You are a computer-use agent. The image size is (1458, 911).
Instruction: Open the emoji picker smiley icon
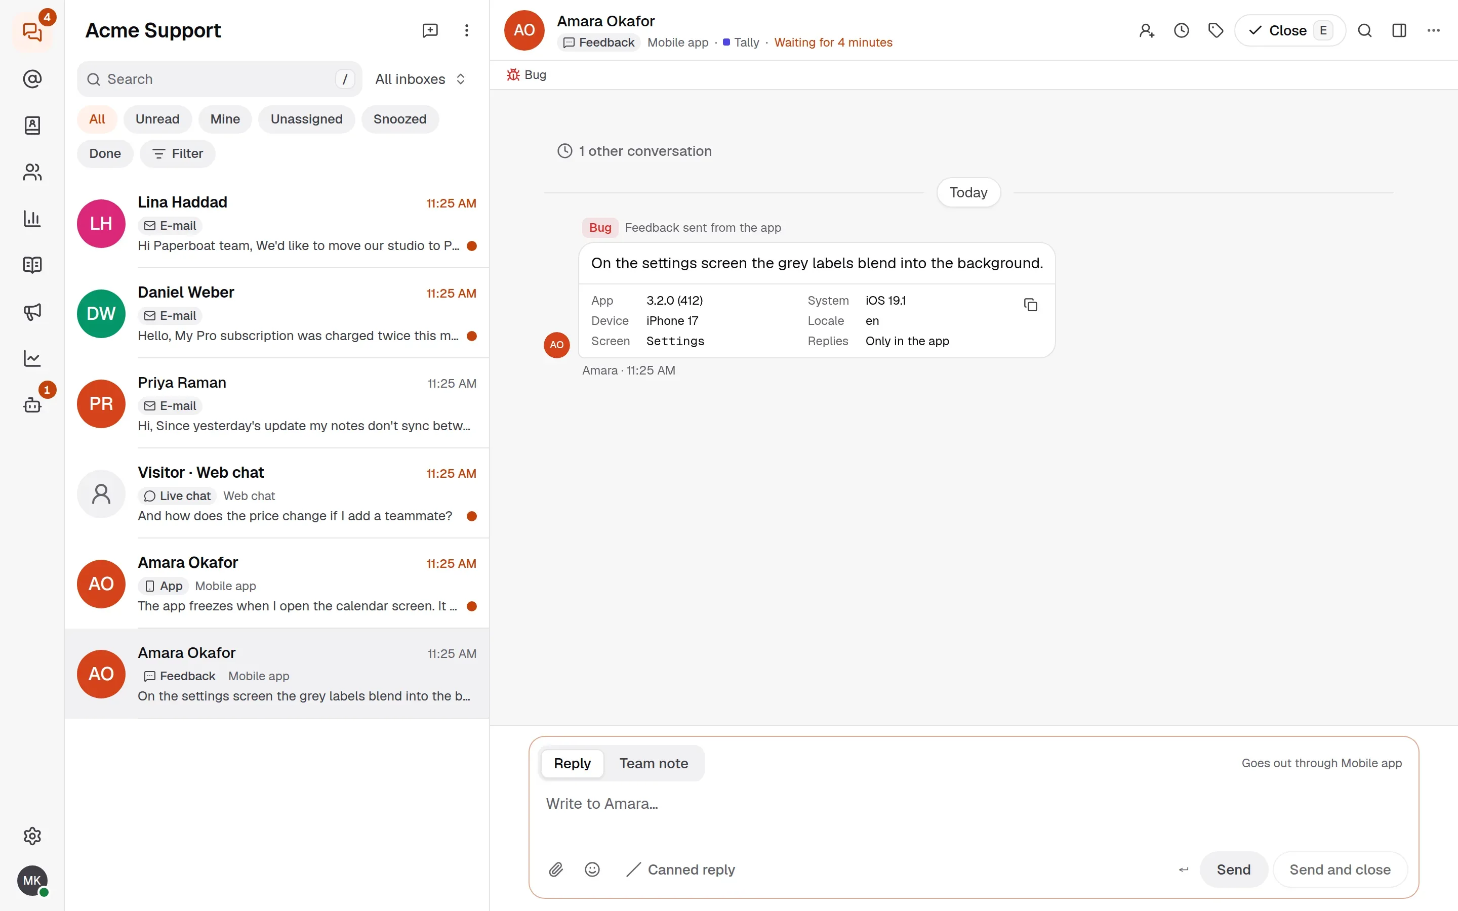592,869
